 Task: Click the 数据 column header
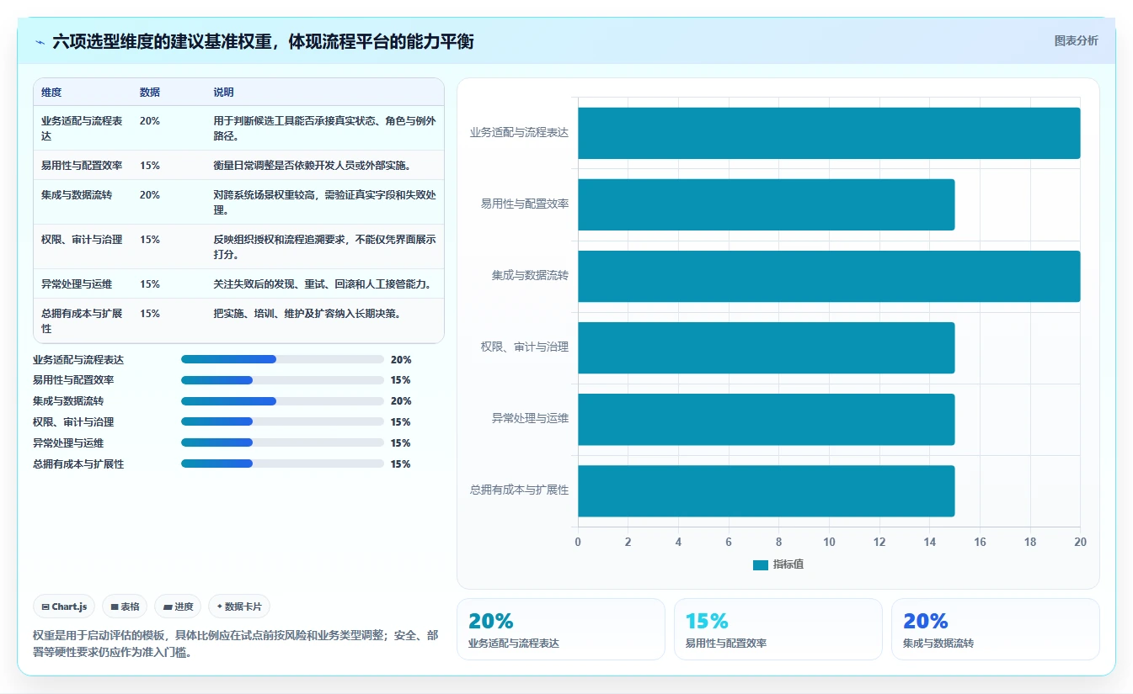click(150, 93)
